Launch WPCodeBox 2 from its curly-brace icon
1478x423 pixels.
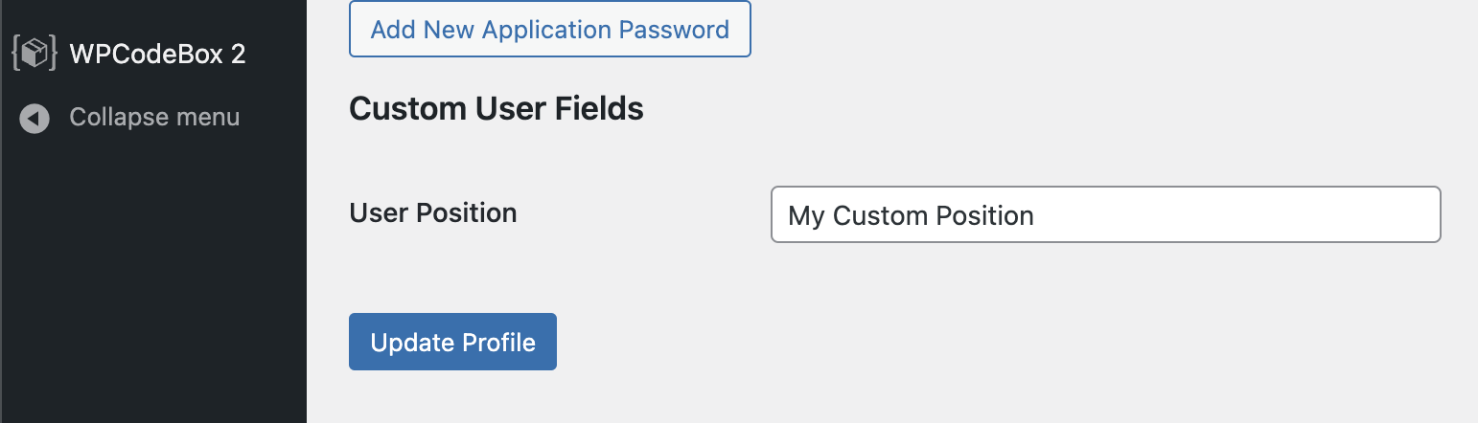pyautogui.click(x=35, y=54)
